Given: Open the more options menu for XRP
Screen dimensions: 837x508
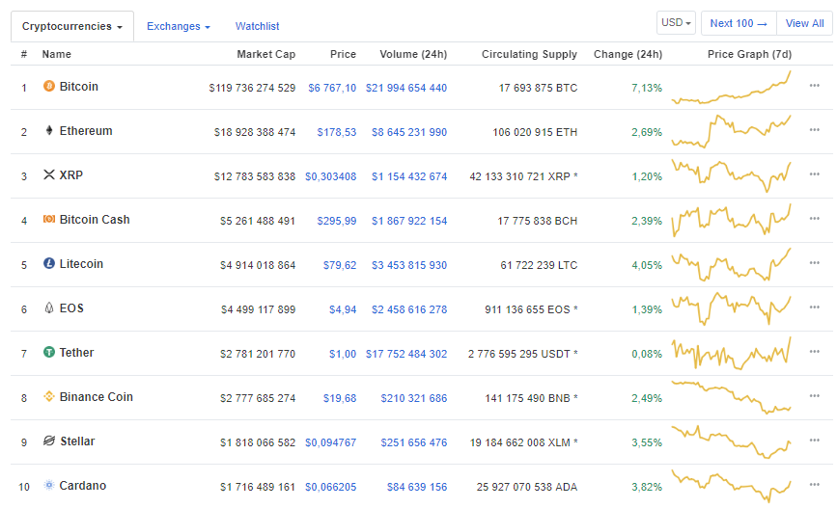Looking at the screenshot, I should coord(814,174).
